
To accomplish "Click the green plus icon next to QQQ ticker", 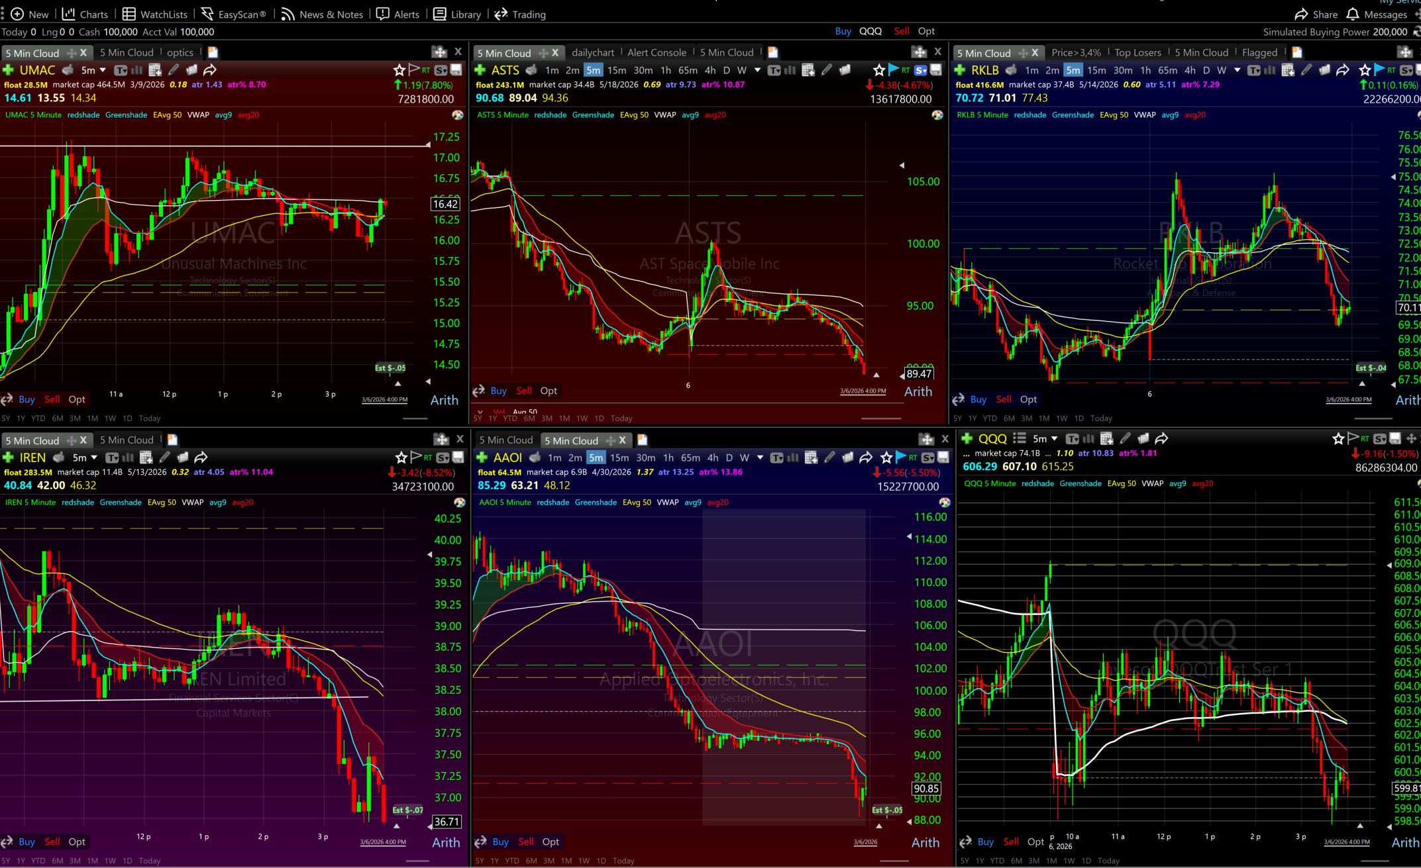I will coord(967,438).
